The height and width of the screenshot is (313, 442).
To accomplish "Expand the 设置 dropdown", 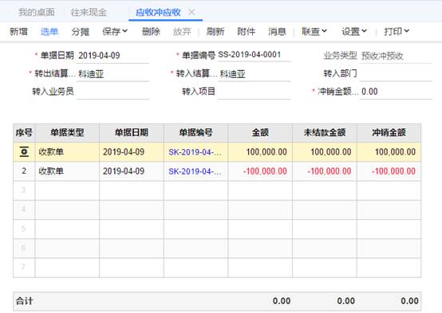I will (354, 31).
